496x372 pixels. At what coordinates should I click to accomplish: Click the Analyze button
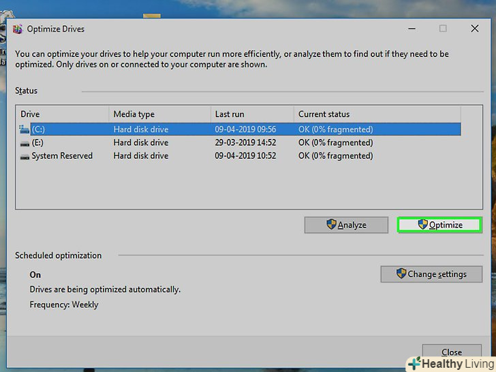pos(346,225)
